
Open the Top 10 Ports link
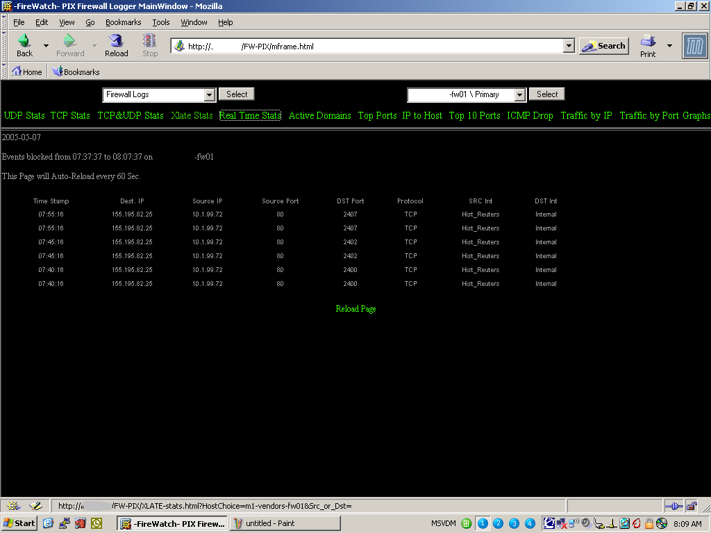click(x=474, y=116)
